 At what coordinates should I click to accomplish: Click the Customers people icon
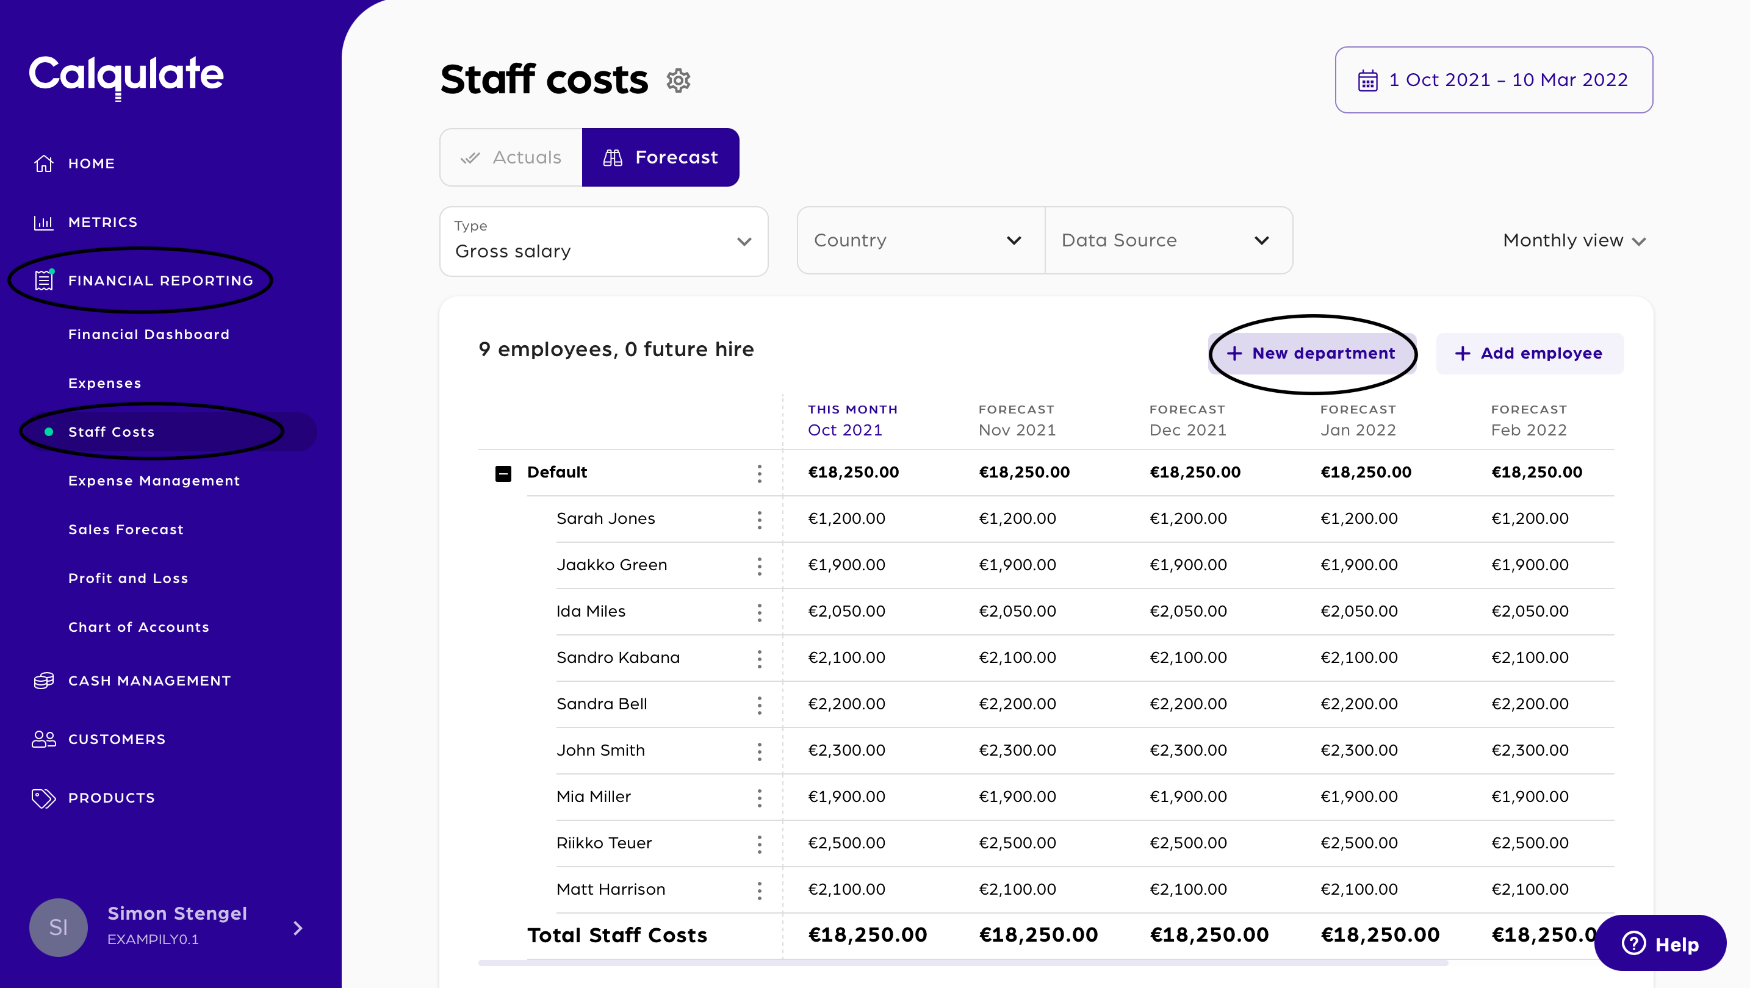click(x=43, y=739)
